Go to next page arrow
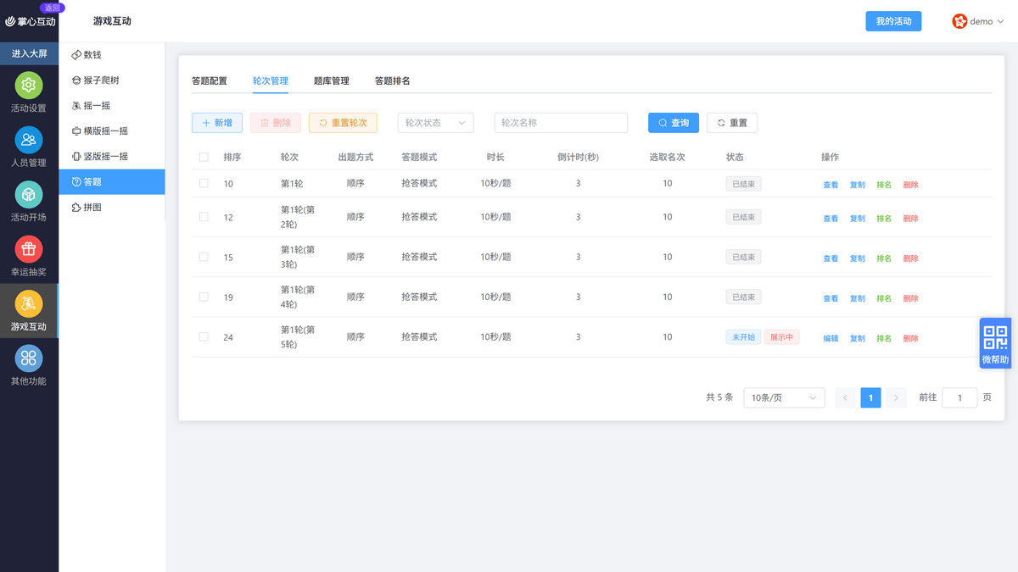This screenshot has width=1018, height=572. pyautogui.click(x=896, y=397)
